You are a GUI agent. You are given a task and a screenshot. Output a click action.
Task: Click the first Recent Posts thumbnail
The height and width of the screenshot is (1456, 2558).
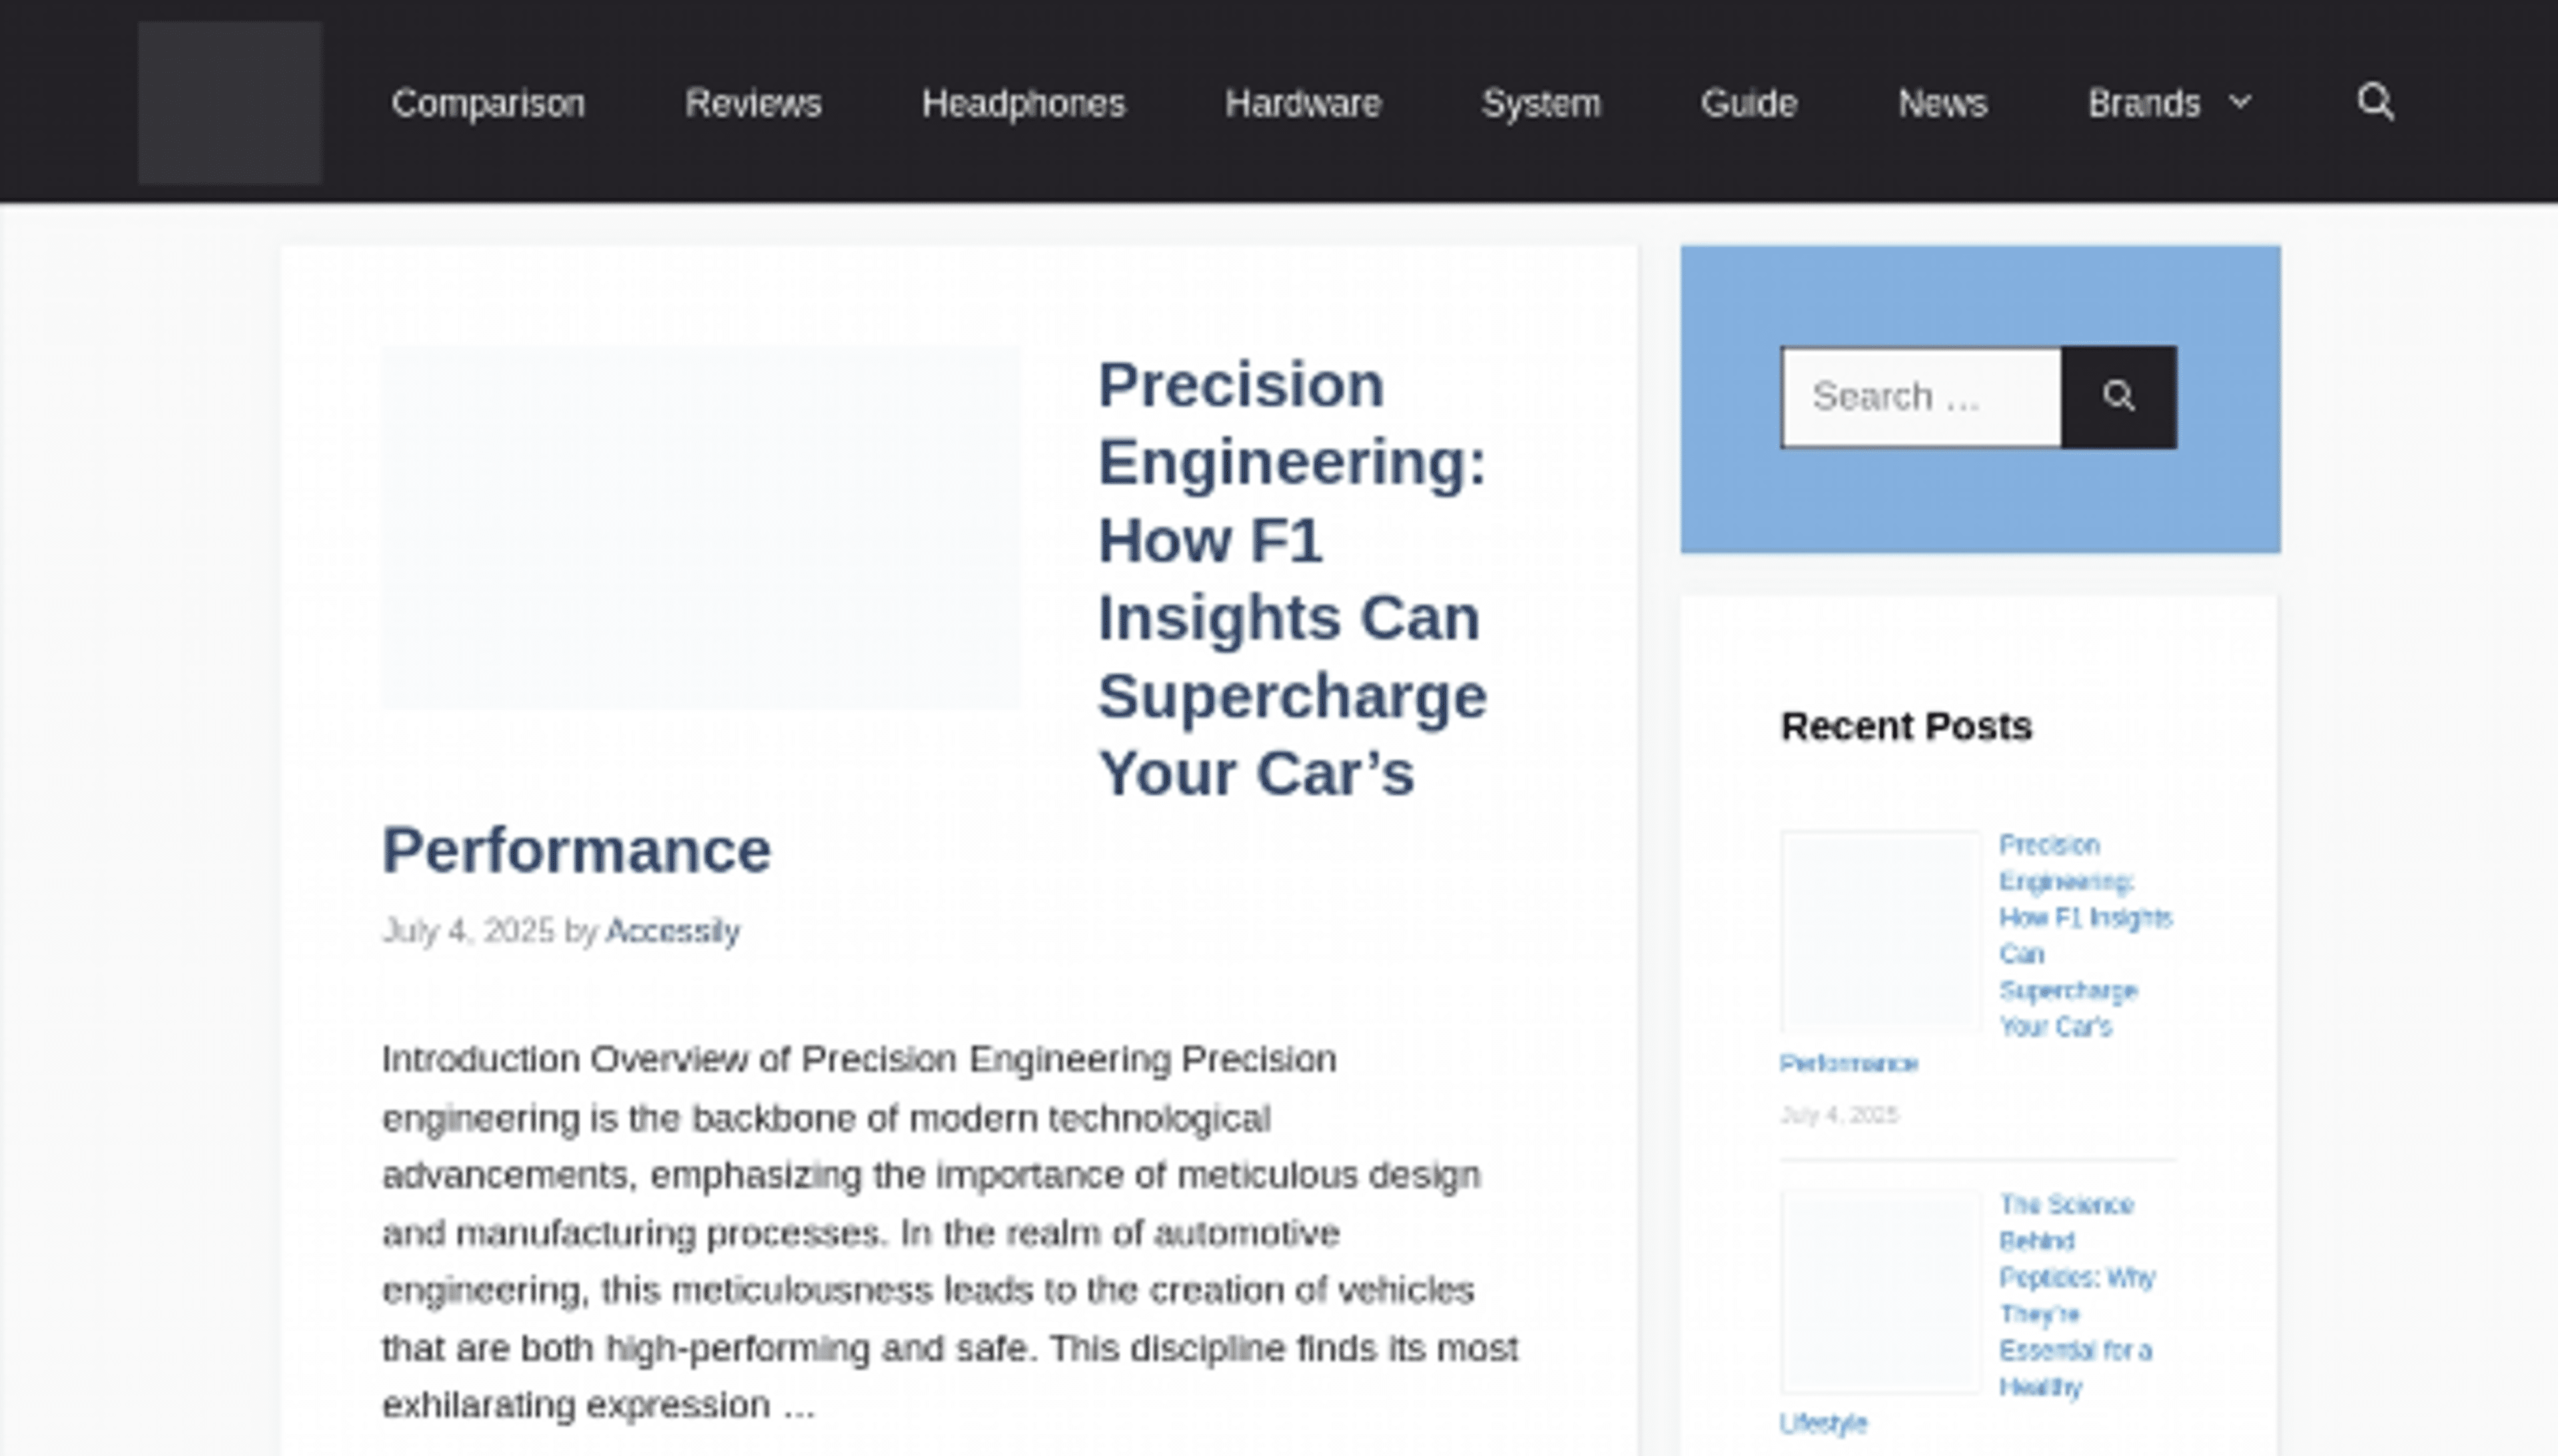(x=1880, y=930)
